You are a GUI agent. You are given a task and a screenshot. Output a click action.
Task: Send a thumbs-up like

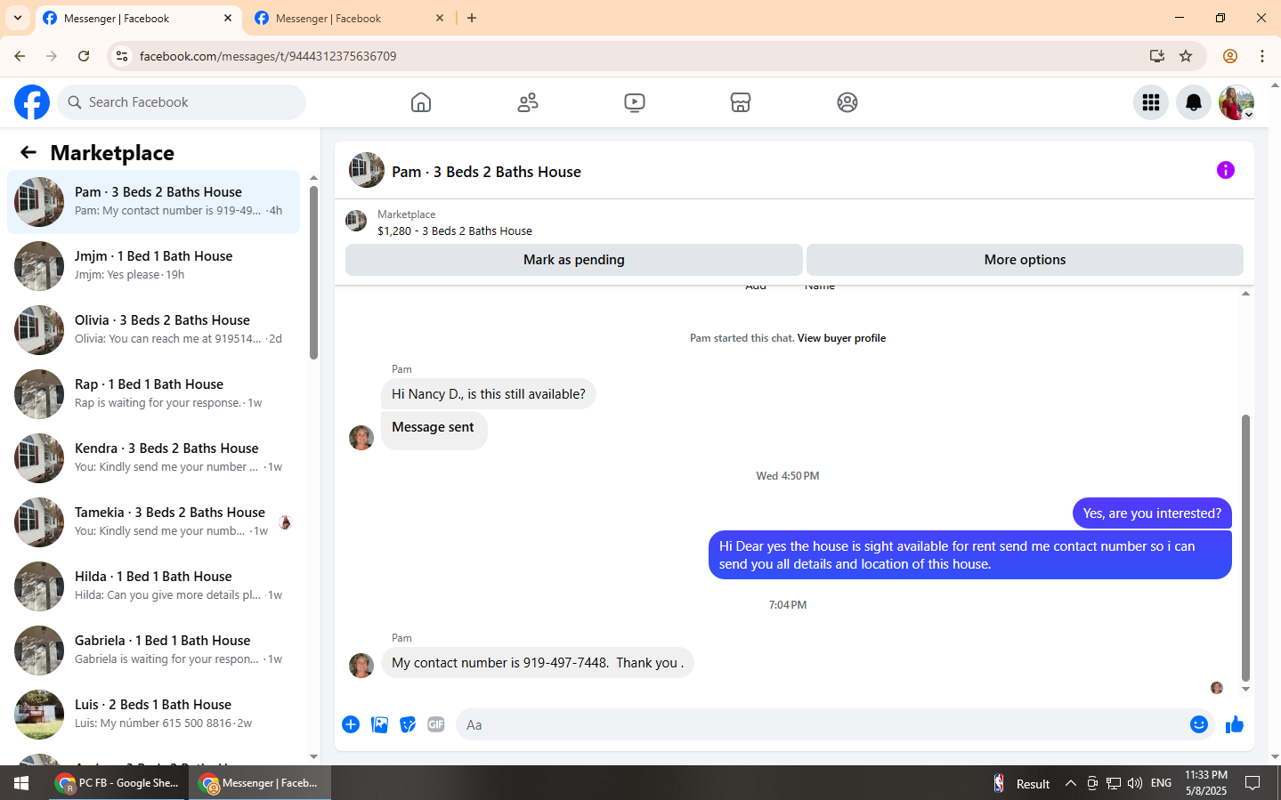[1235, 724]
